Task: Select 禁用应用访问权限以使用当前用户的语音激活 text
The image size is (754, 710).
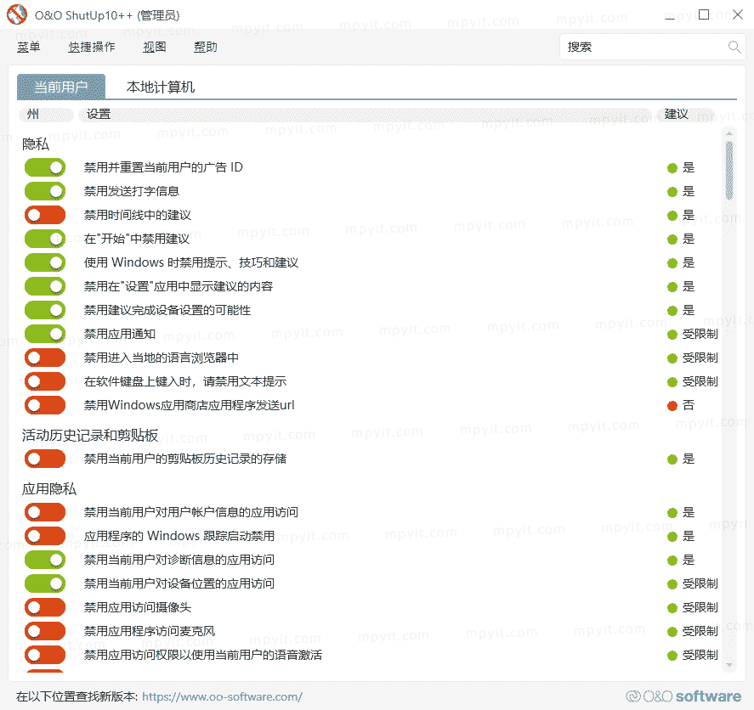Action: point(203,655)
